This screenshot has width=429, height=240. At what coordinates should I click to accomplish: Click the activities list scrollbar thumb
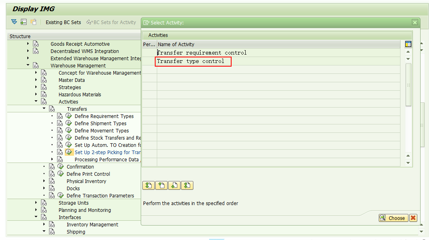pos(408,85)
